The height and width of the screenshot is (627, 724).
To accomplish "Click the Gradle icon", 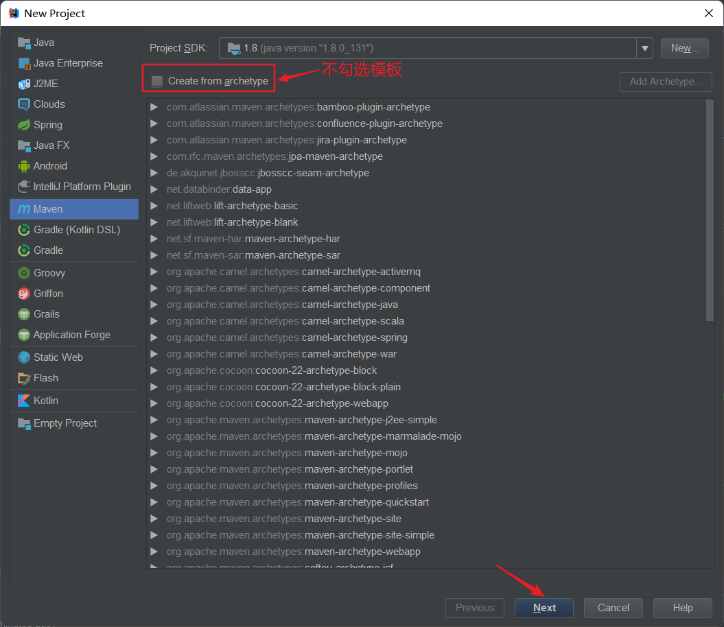I will pyautogui.click(x=24, y=250).
